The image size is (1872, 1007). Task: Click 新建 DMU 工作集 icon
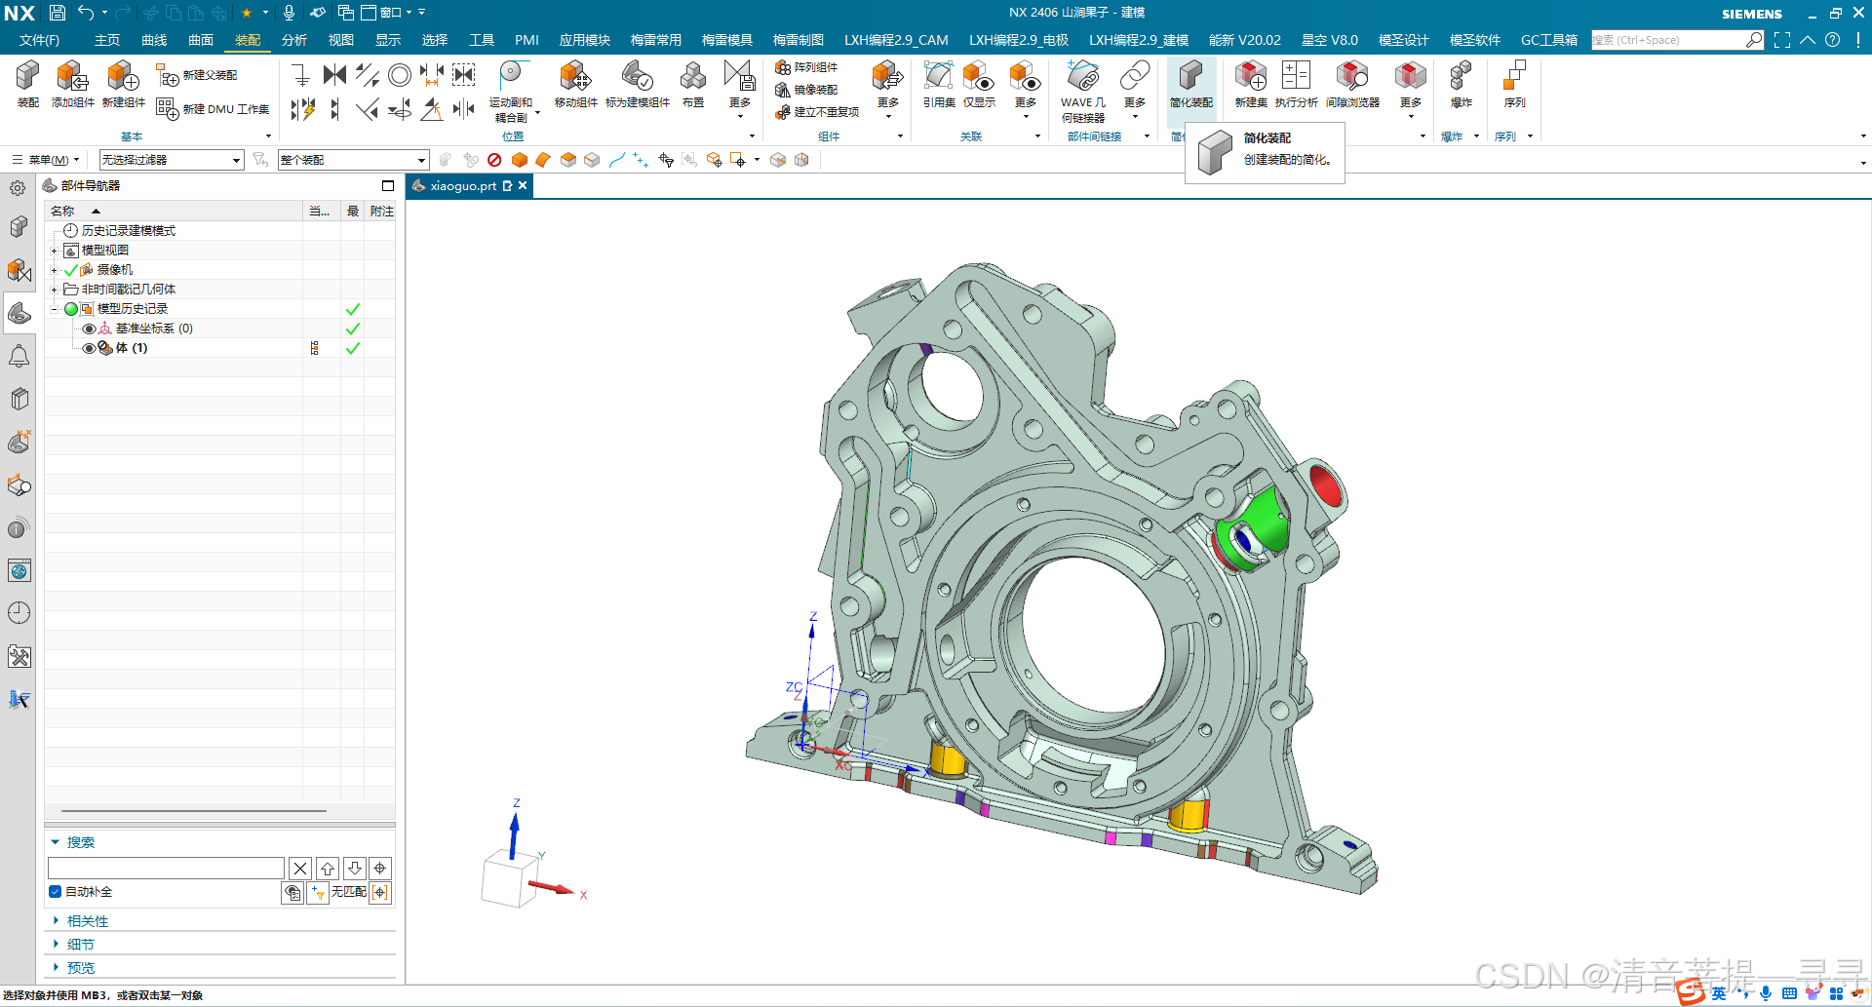(213, 109)
